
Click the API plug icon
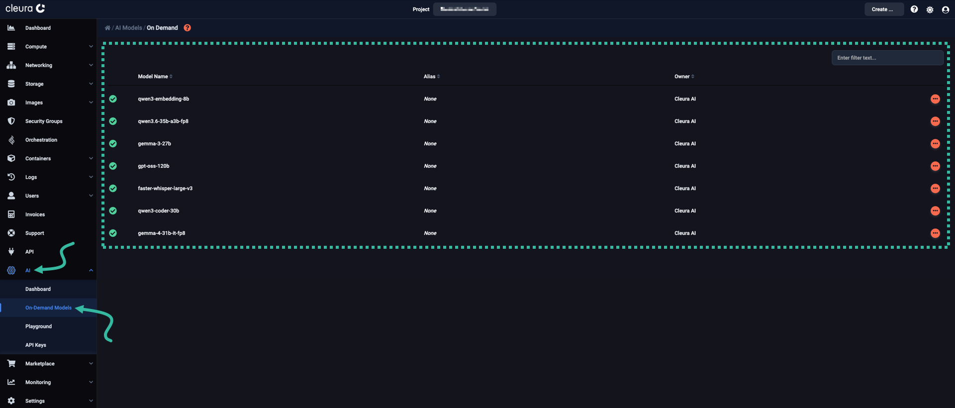[x=11, y=252]
